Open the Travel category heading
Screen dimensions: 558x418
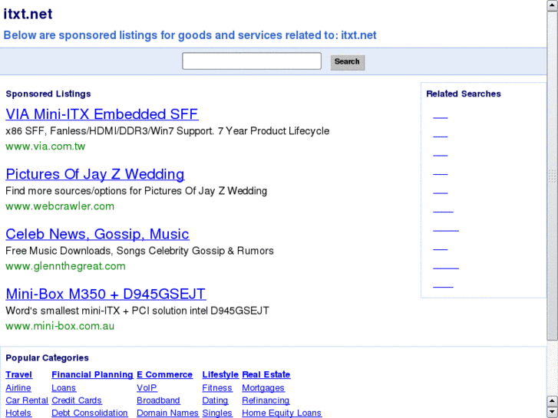click(x=19, y=374)
